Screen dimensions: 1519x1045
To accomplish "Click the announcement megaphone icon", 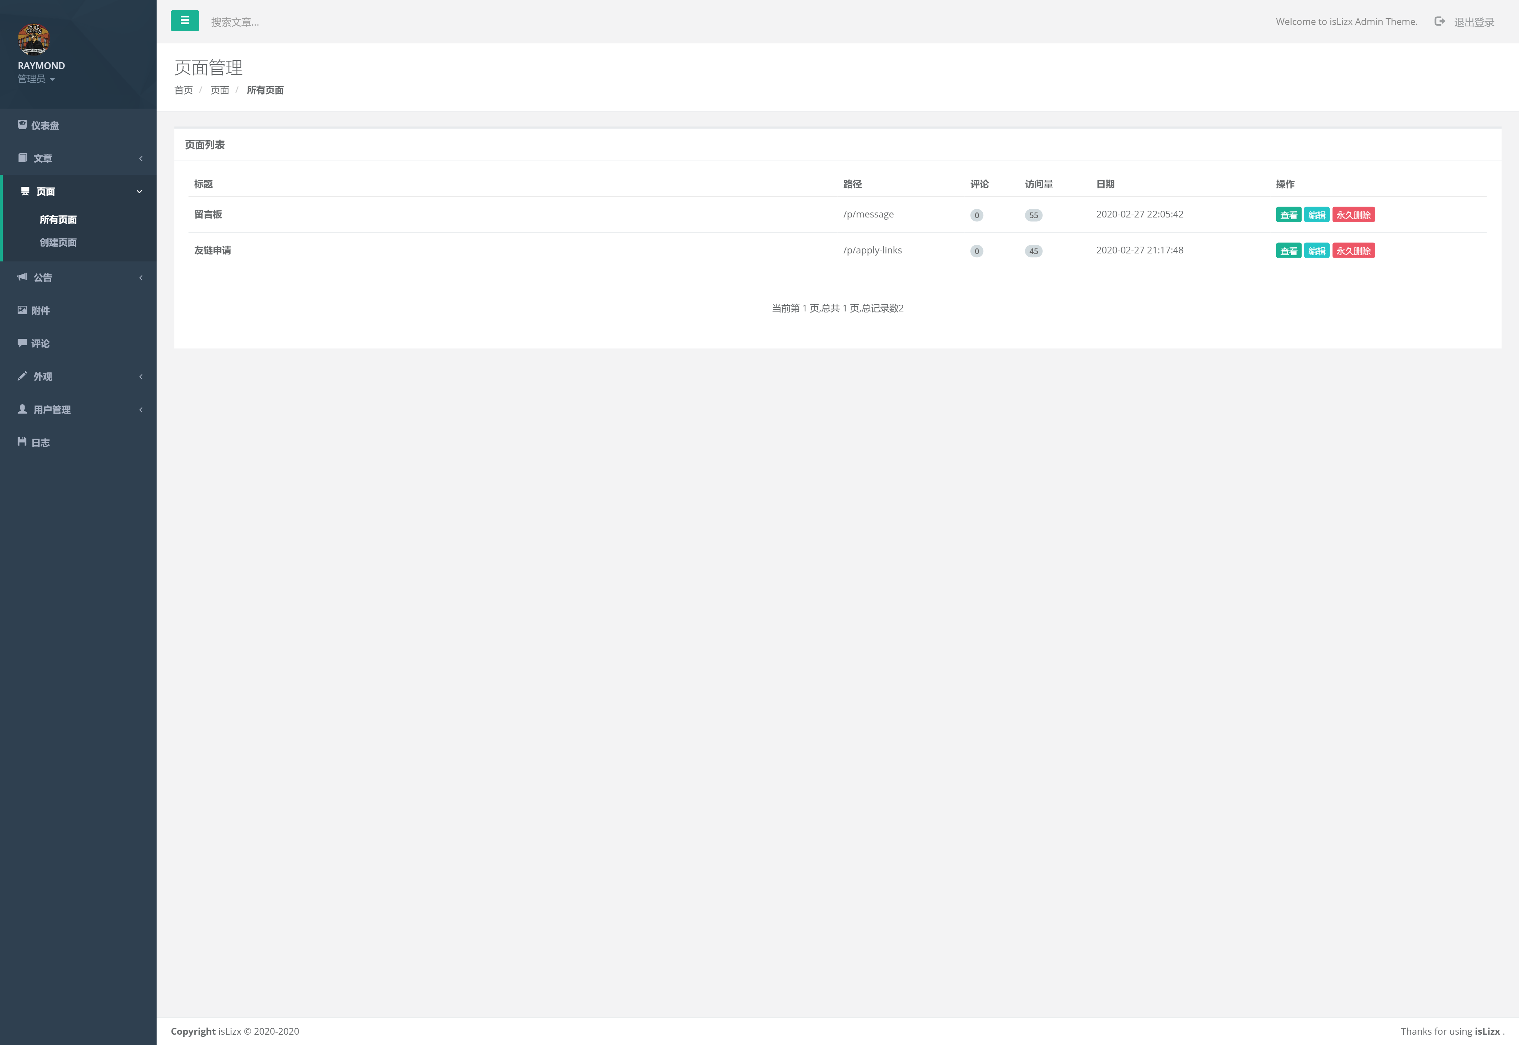I will 22,277.
